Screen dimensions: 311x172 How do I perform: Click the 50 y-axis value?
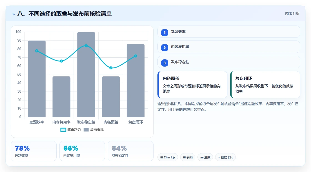(19, 75)
